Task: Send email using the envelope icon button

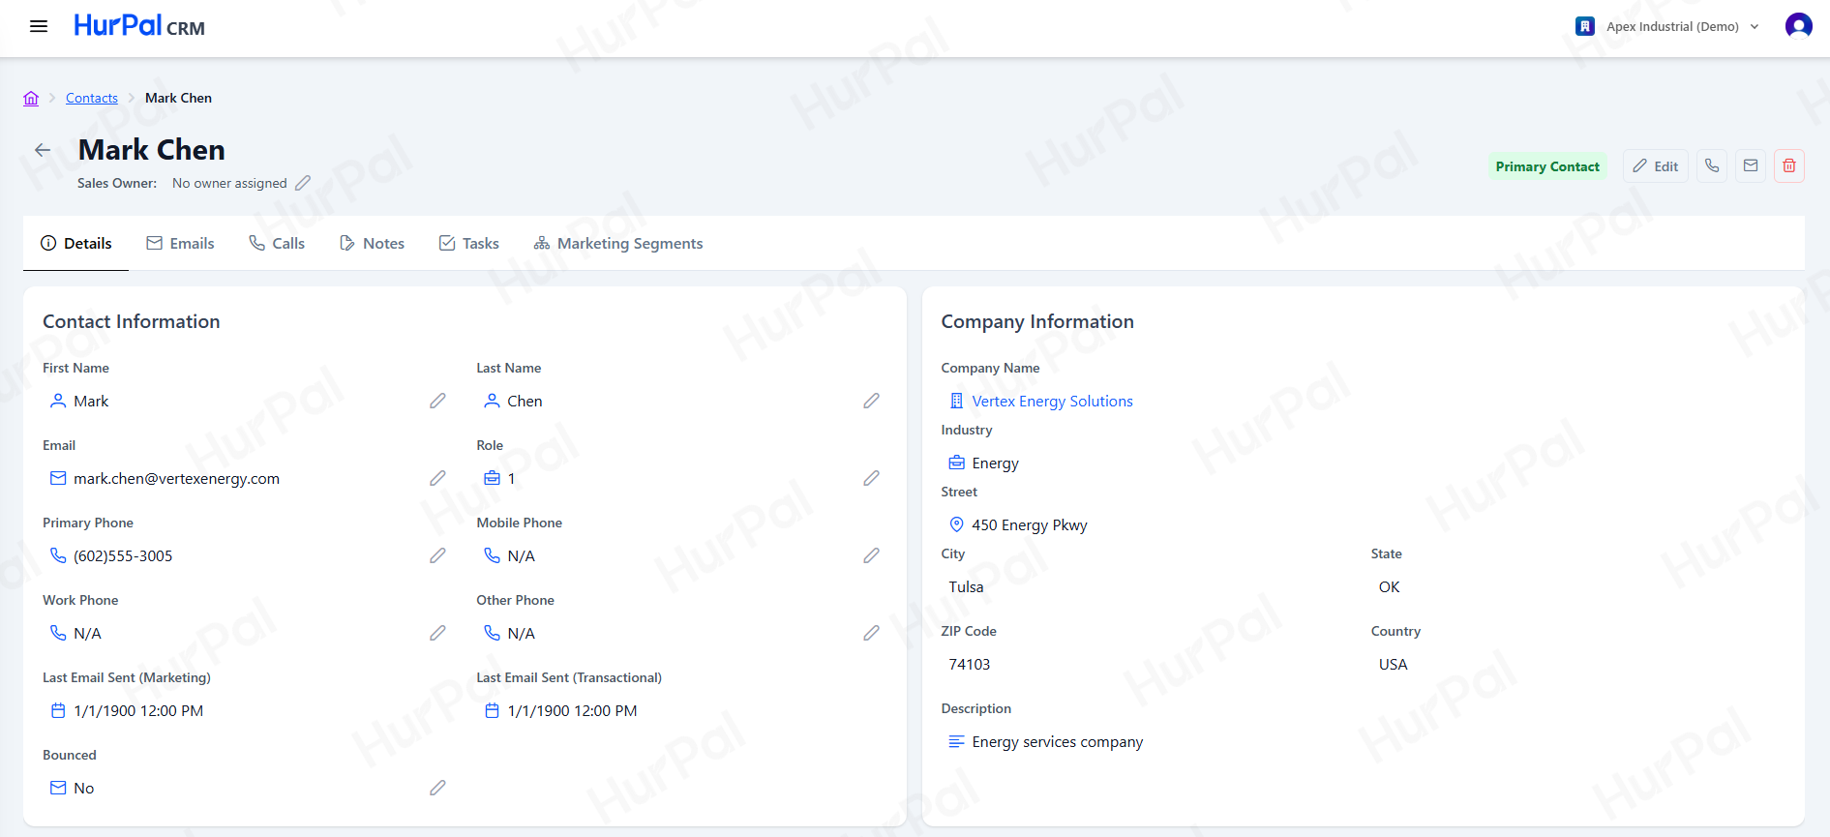Action: tap(1751, 166)
